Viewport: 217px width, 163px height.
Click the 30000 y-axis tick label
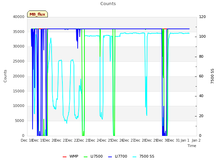pos(19,46)
